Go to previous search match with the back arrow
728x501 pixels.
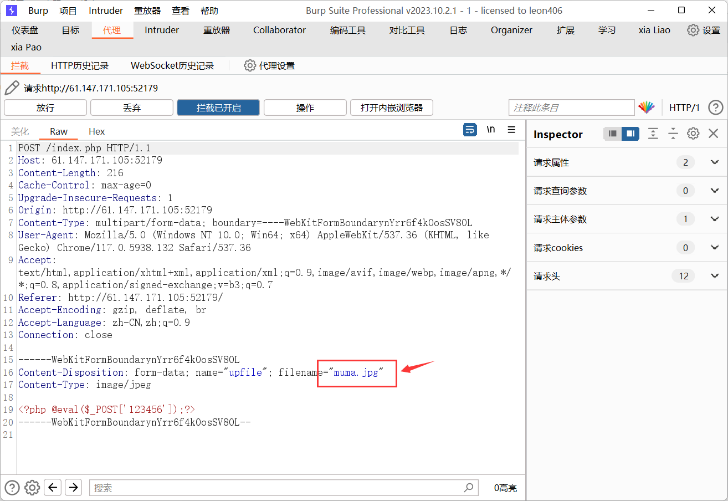pos(53,488)
